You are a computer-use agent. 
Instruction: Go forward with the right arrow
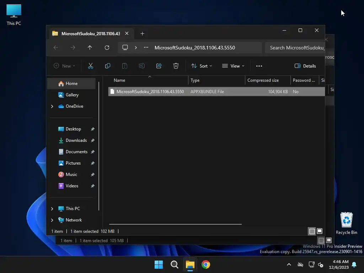point(73,48)
